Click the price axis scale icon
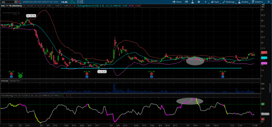 point(263,6)
